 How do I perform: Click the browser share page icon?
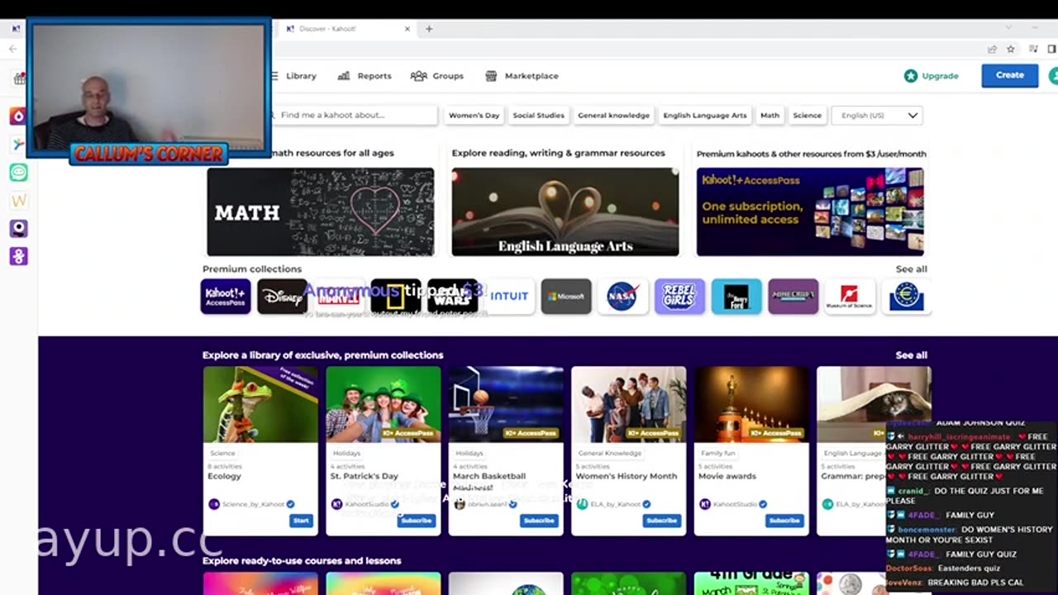992,50
